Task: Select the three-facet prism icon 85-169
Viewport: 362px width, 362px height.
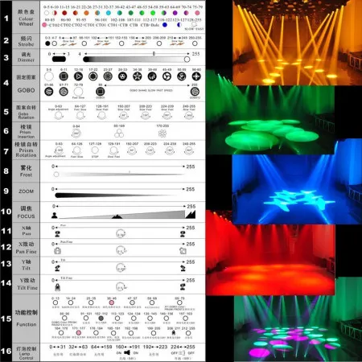Action: 119,133
